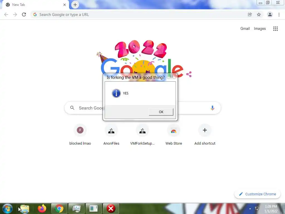
Task: Minimize the Chrome window
Action: (x=261, y=3)
